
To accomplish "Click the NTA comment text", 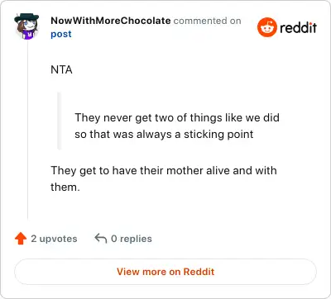I will coord(61,69).
